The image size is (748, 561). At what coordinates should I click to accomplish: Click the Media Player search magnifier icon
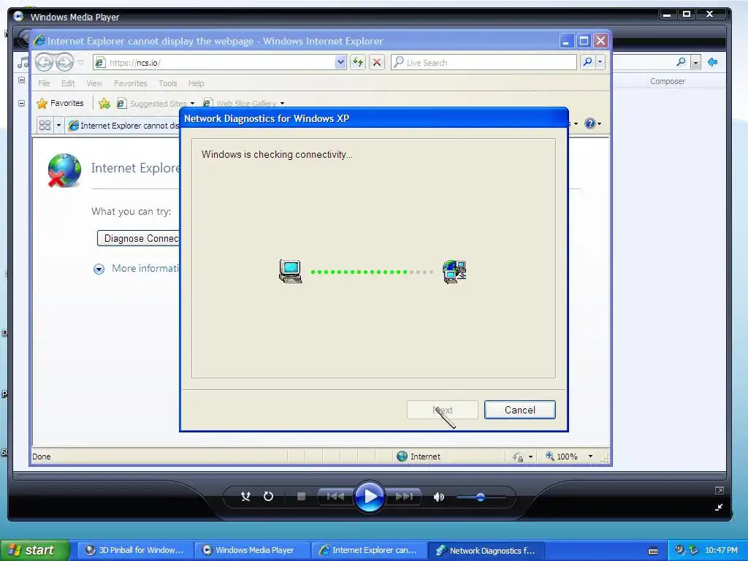(682, 62)
